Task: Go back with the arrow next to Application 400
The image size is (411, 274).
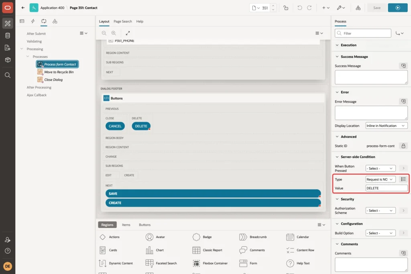Action: [x=23, y=8]
